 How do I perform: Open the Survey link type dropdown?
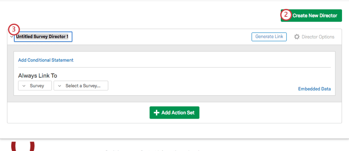[x=35, y=86]
